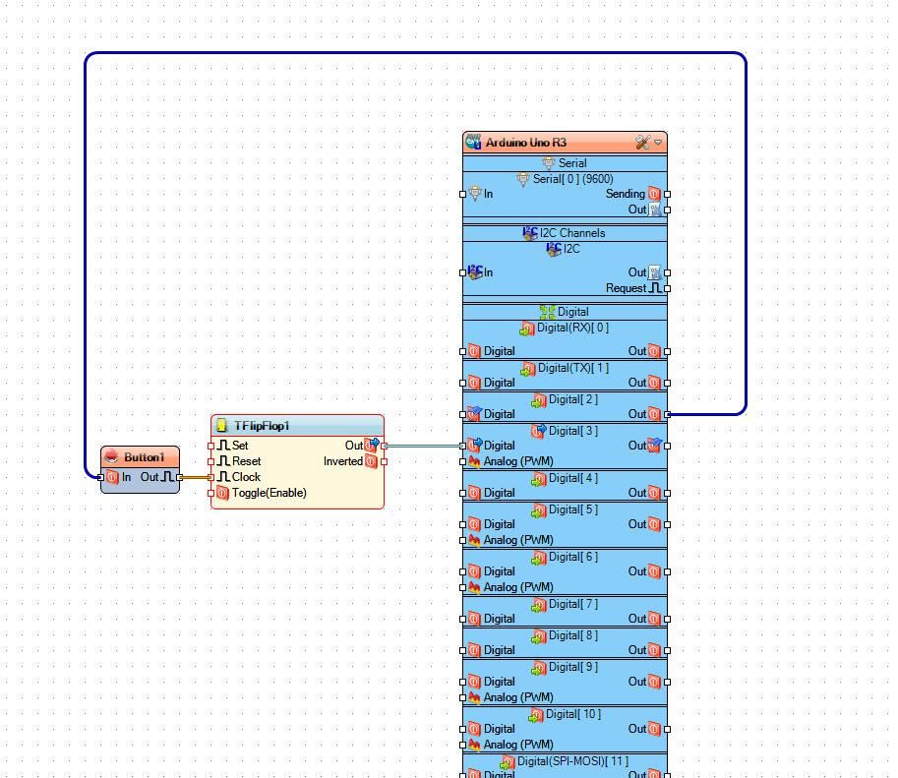Select the Digital[3] channel label

[573, 431]
